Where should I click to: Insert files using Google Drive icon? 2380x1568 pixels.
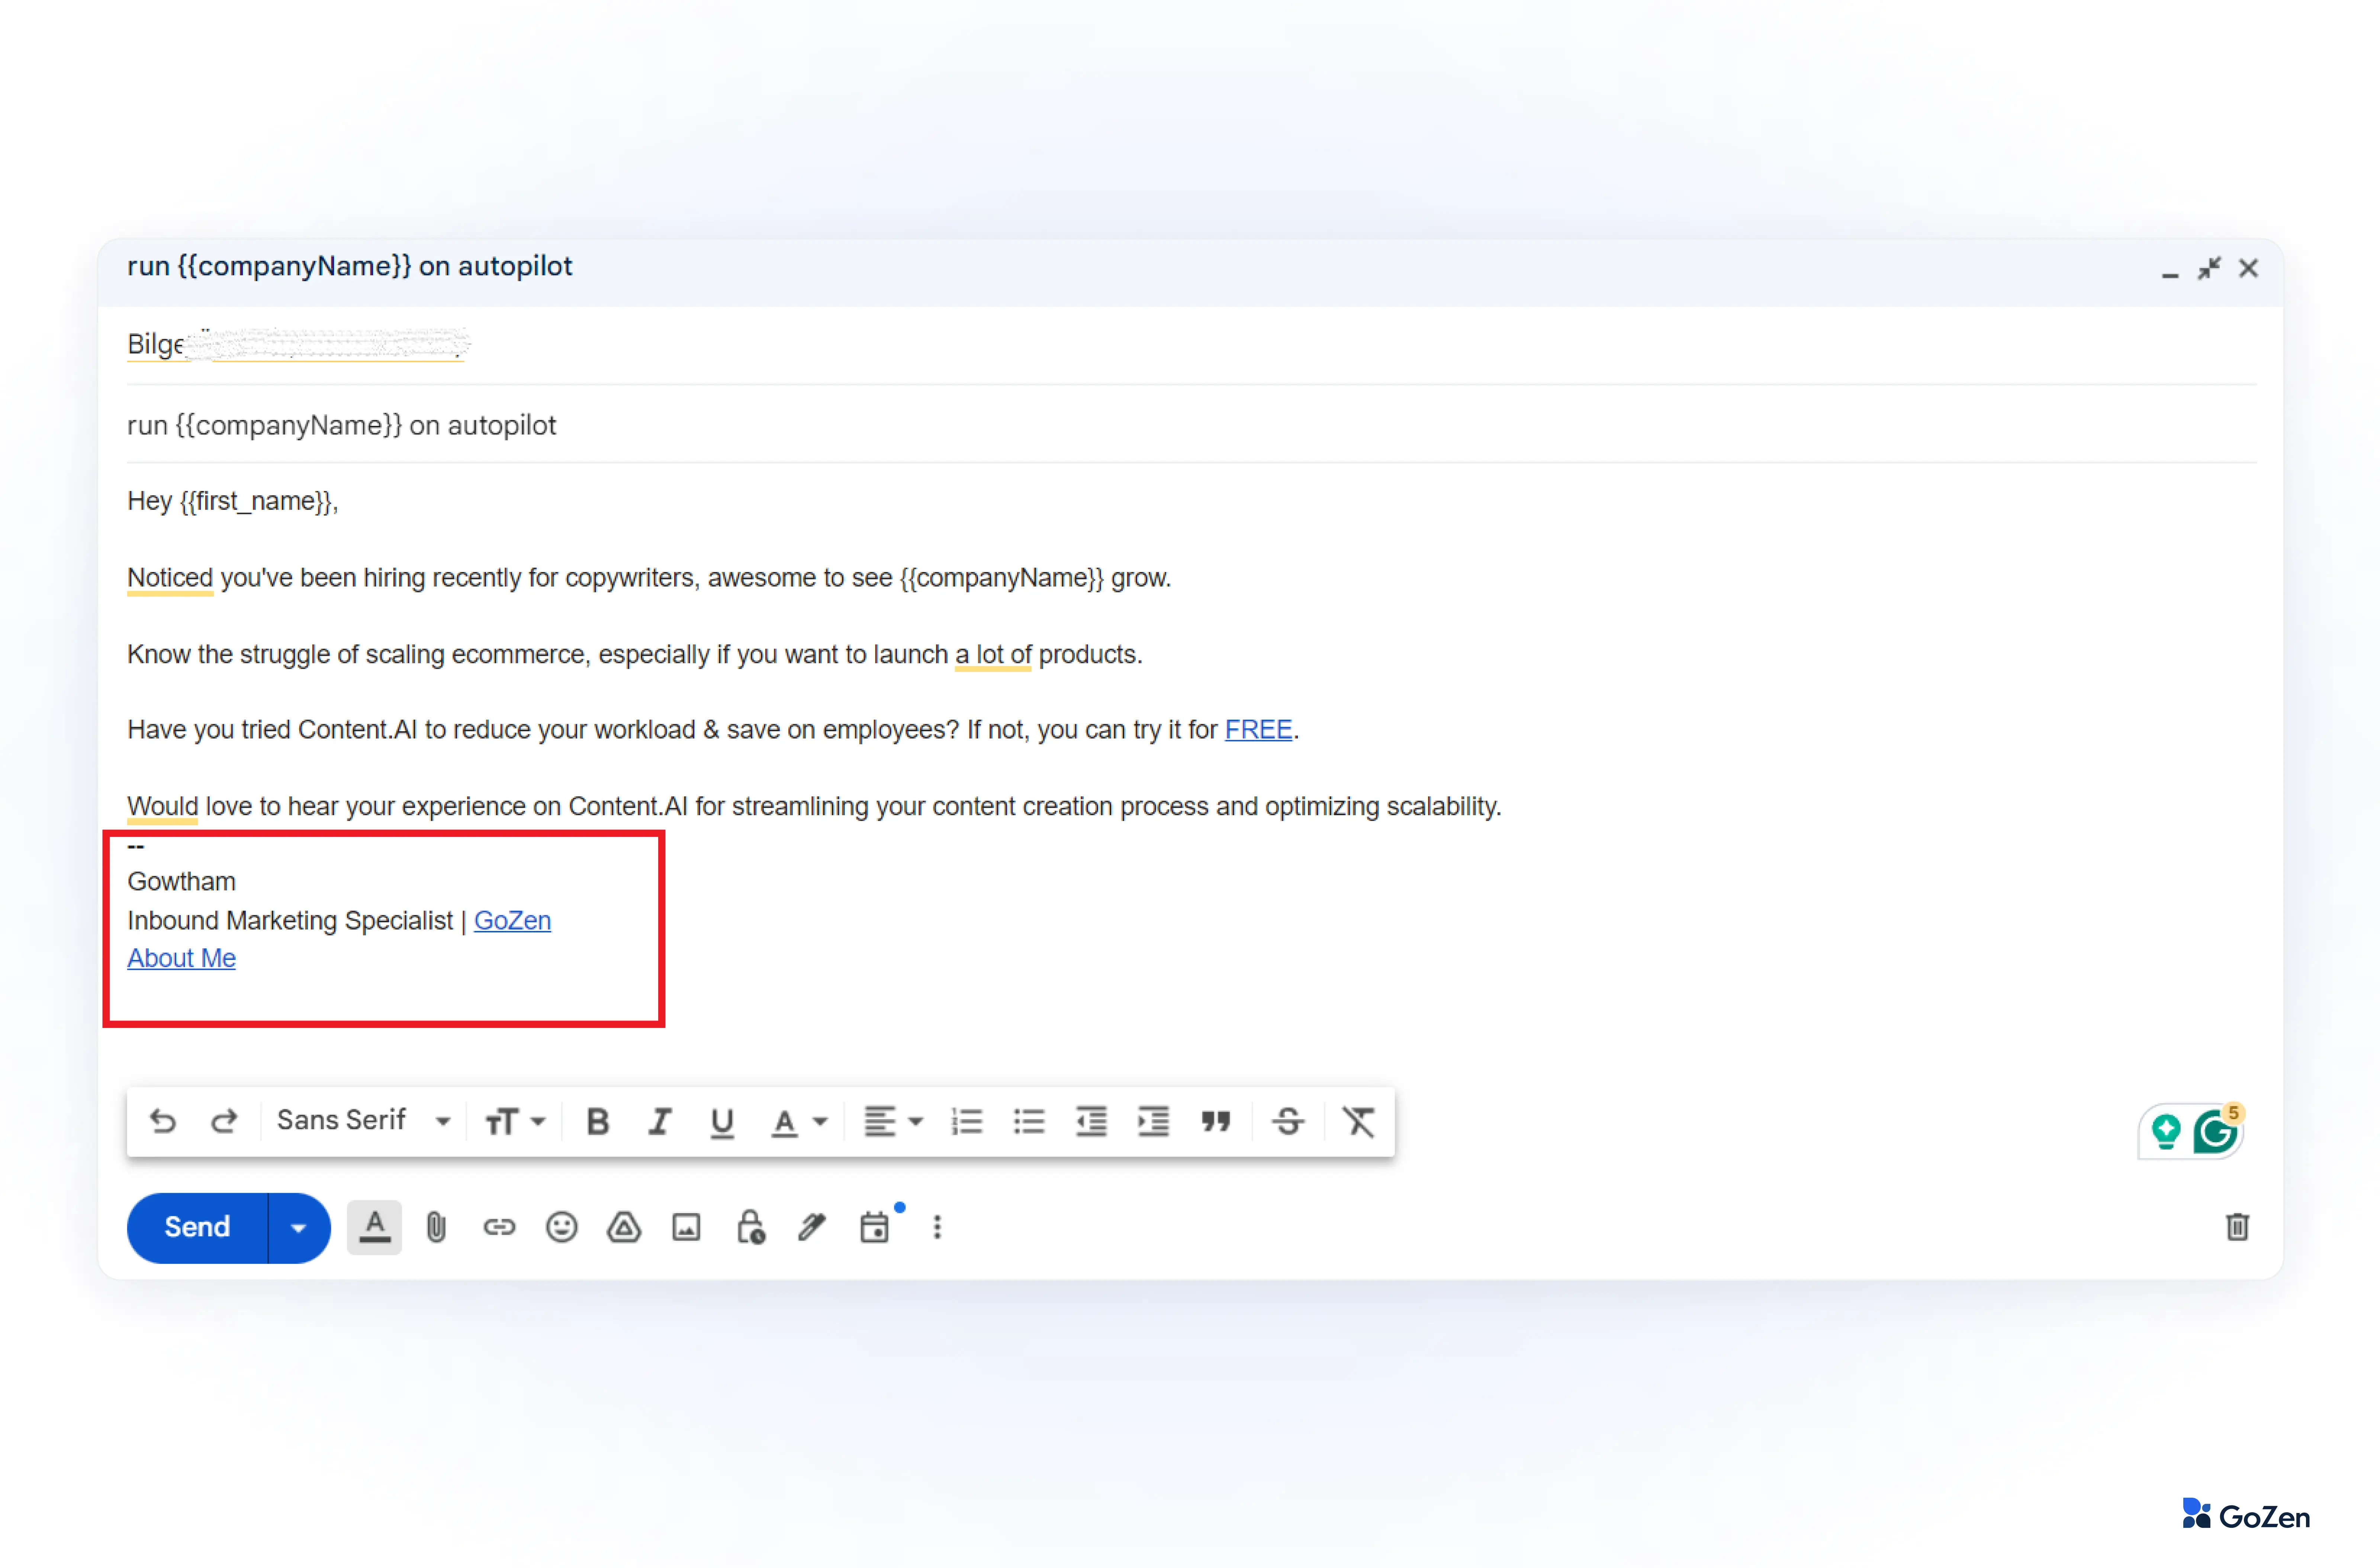pos(624,1227)
